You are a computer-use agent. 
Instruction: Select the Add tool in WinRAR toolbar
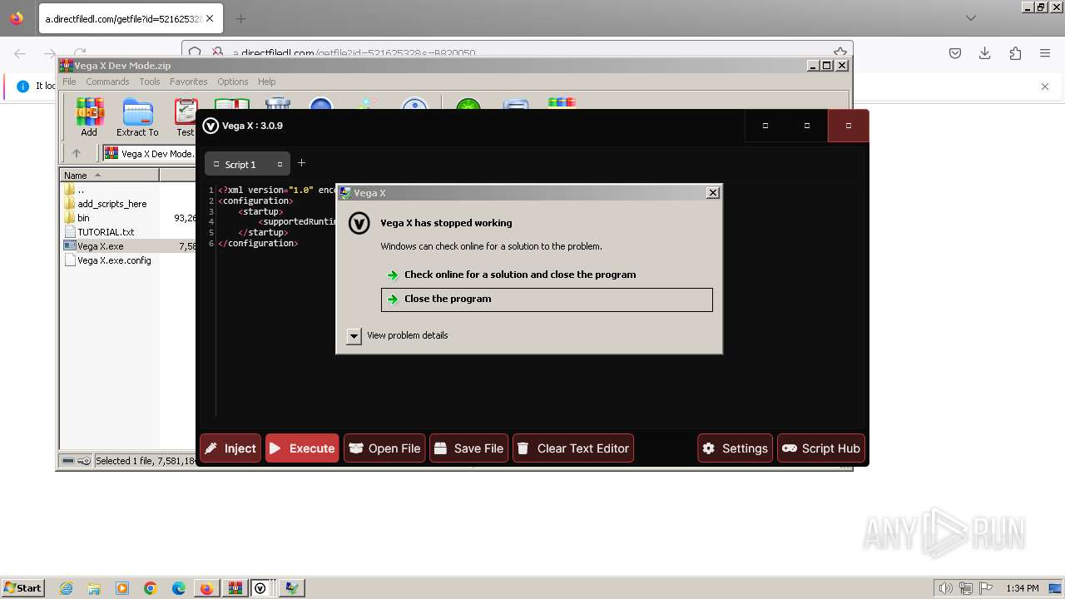click(89, 117)
